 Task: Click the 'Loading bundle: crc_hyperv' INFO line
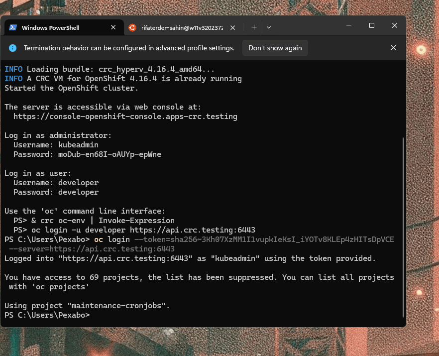coord(110,69)
